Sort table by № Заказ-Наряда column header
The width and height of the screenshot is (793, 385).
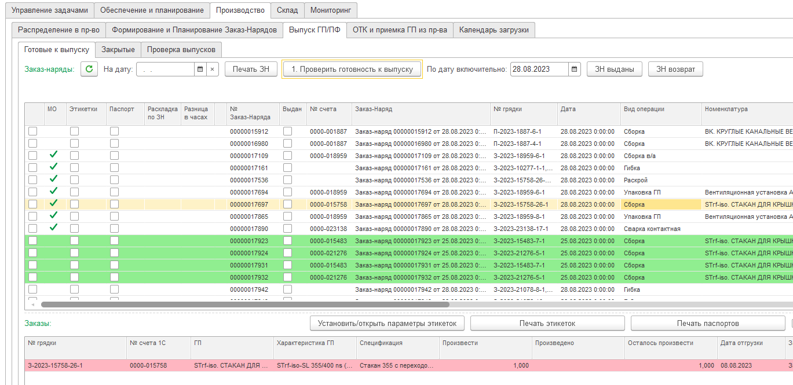pyautogui.click(x=249, y=113)
